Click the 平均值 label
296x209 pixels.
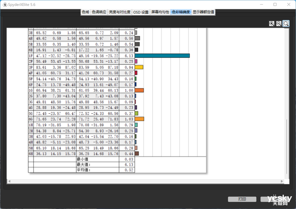click(x=83, y=170)
